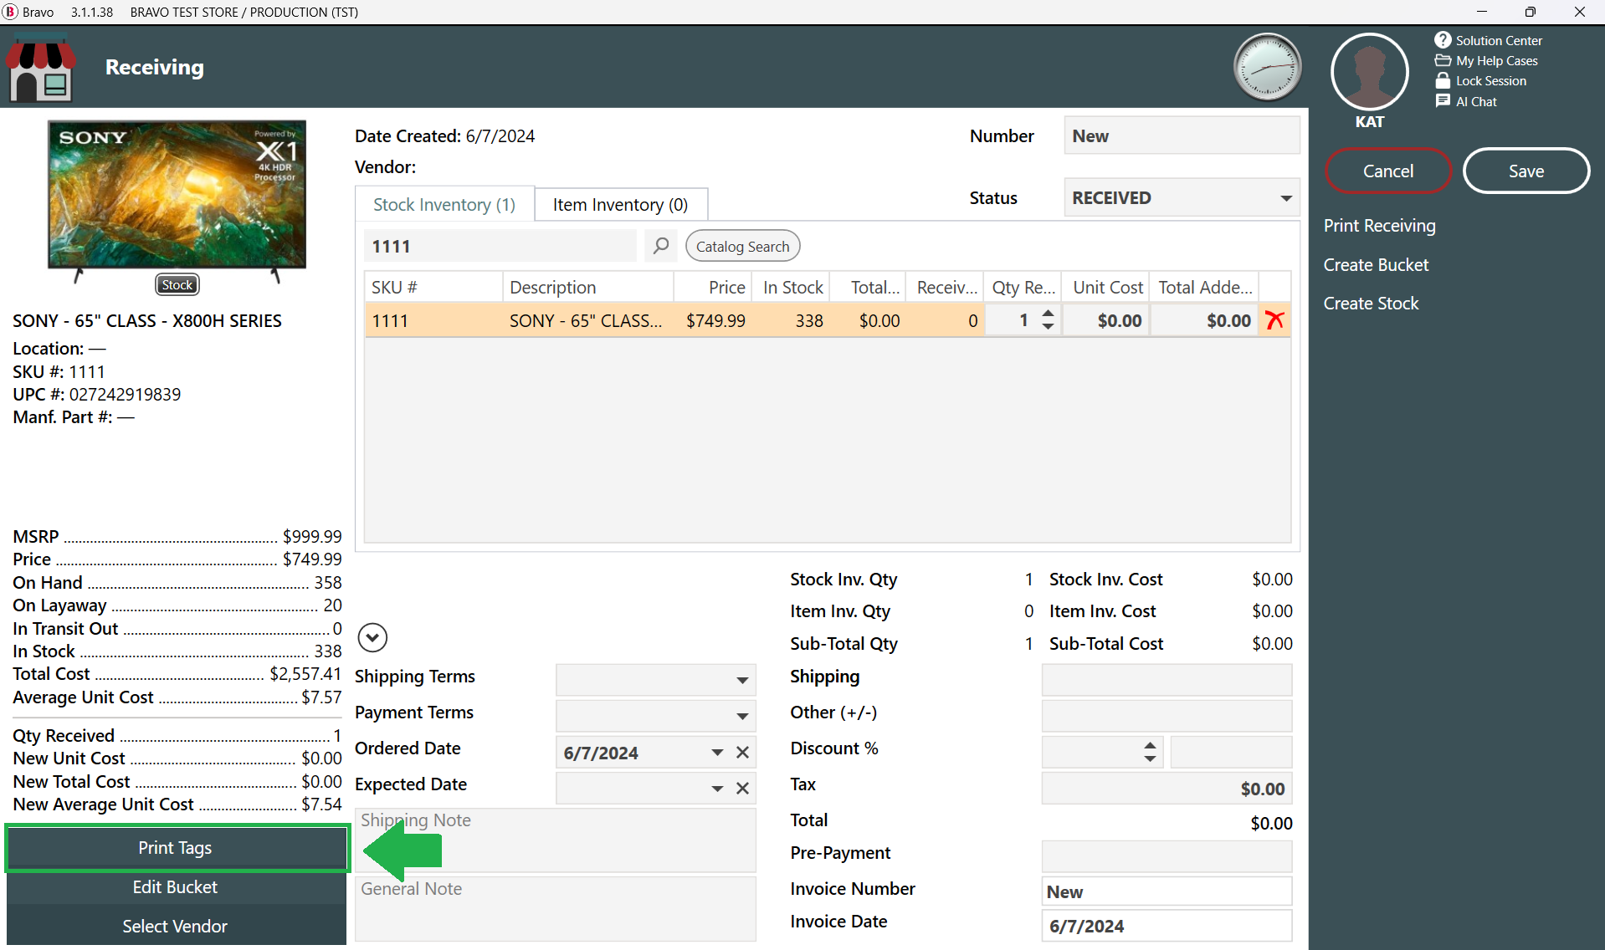The width and height of the screenshot is (1605, 950).
Task: Switch to Stock Inventory (1) tab
Action: pyautogui.click(x=444, y=205)
